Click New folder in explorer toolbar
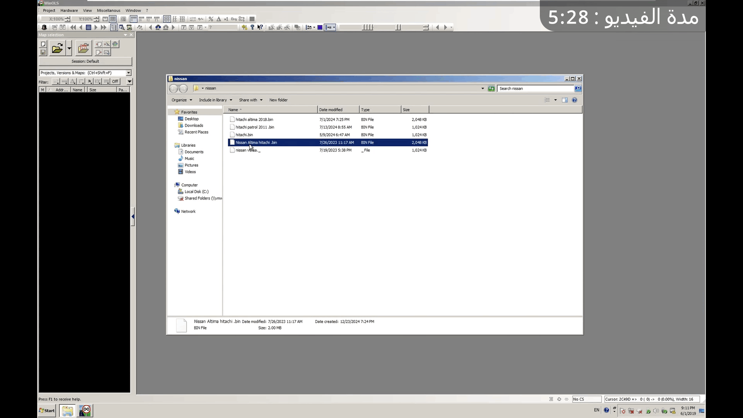The image size is (743, 418). point(278,100)
